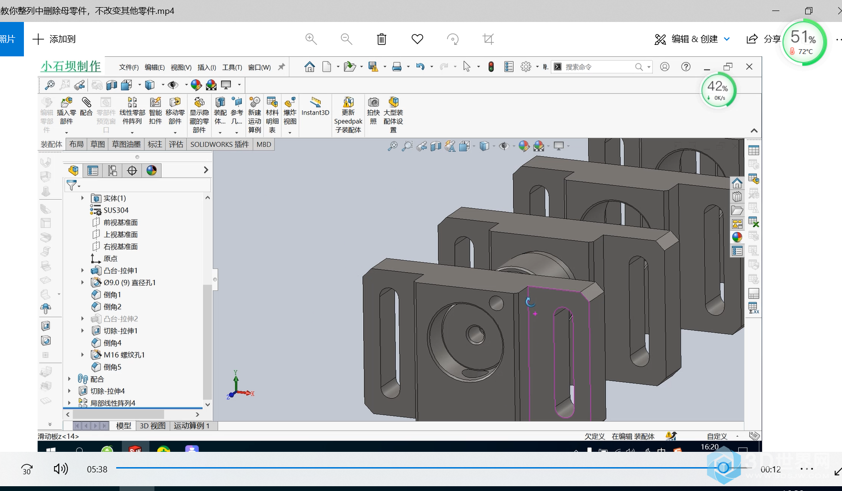The image size is (842, 491).
Task: Switch to the 评估 tab
Action: 176,144
